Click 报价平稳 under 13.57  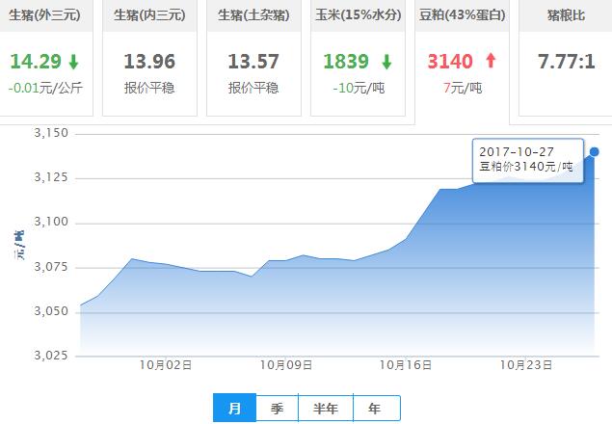tap(253, 88)
